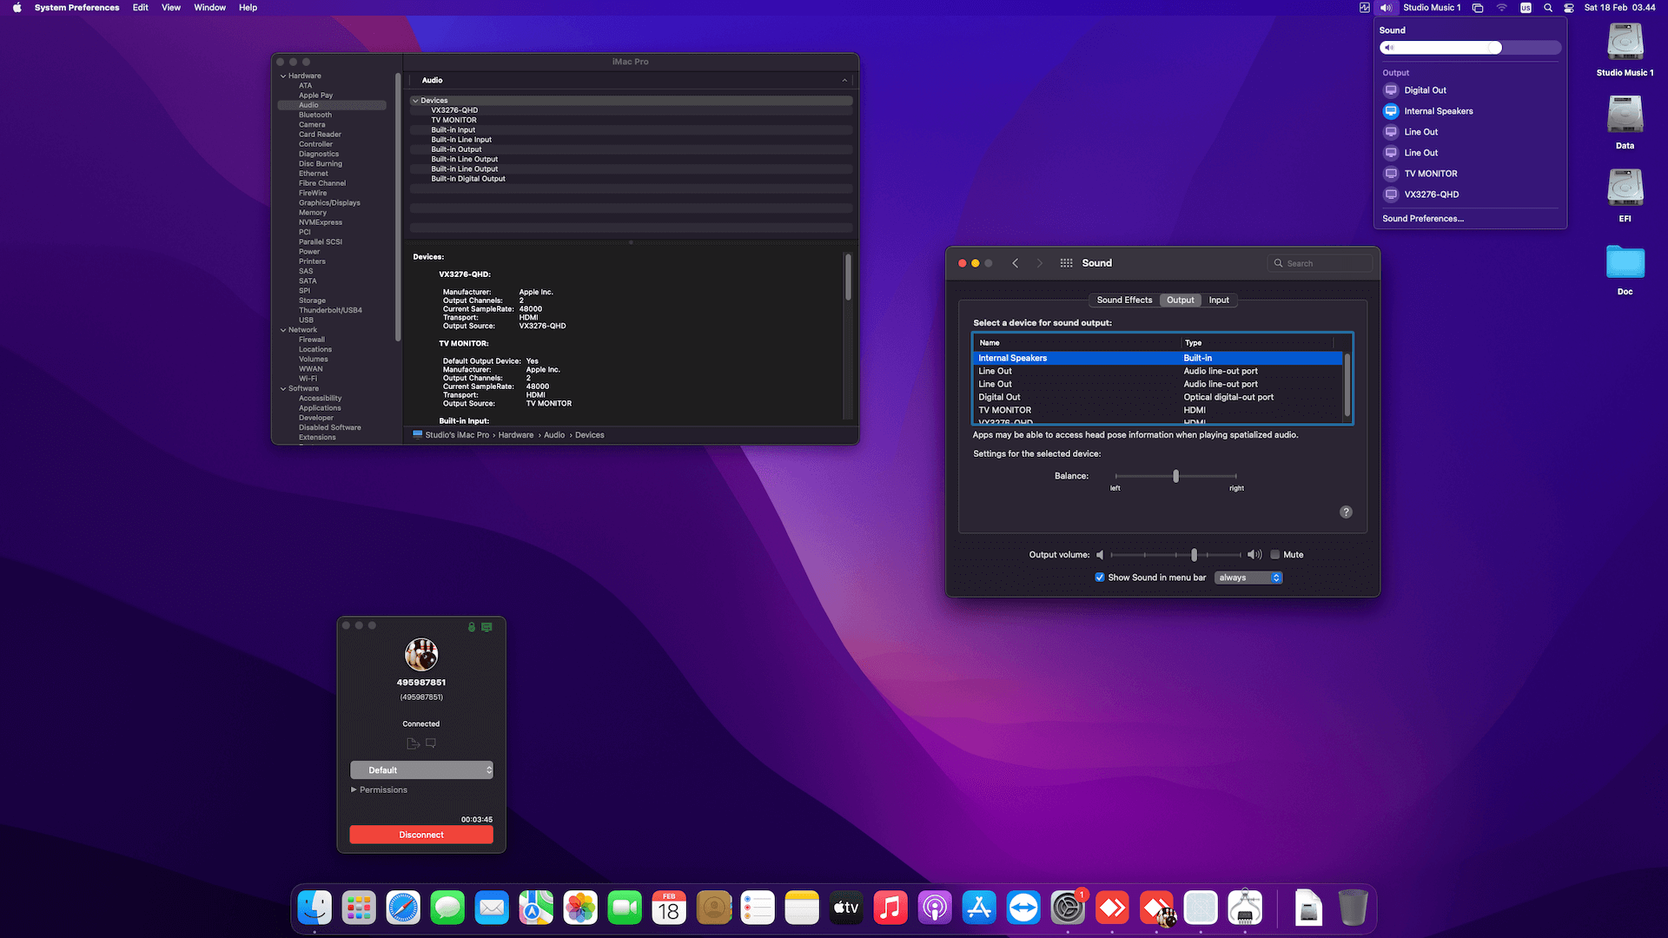Open FaceTime from the Dock
The height and width of the screenshot is (938, 1668).
pos(625,908)
